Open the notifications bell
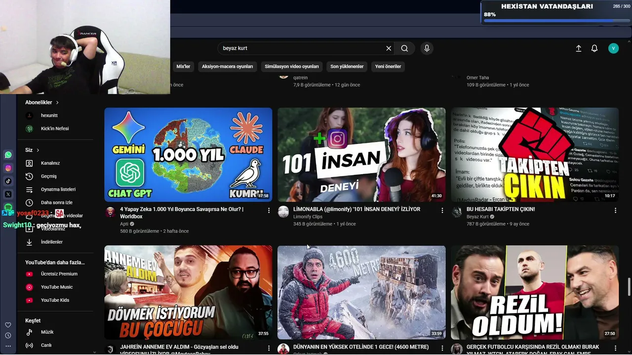The width and height of the screenshot is (632, 355). tap(594, 48)
